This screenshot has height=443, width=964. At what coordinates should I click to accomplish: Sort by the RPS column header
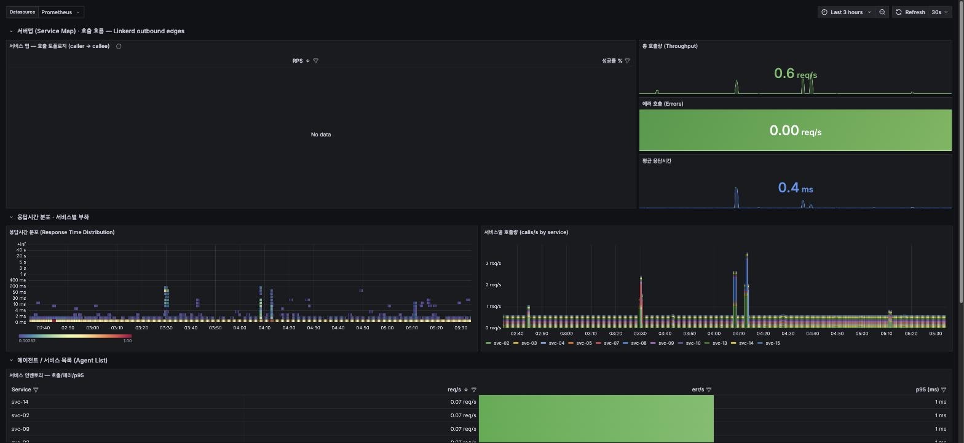coord(298,61)
